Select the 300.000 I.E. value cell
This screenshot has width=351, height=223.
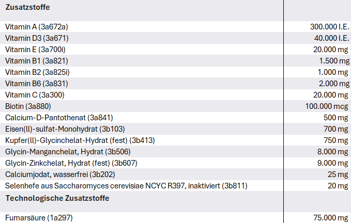point(330,27)
